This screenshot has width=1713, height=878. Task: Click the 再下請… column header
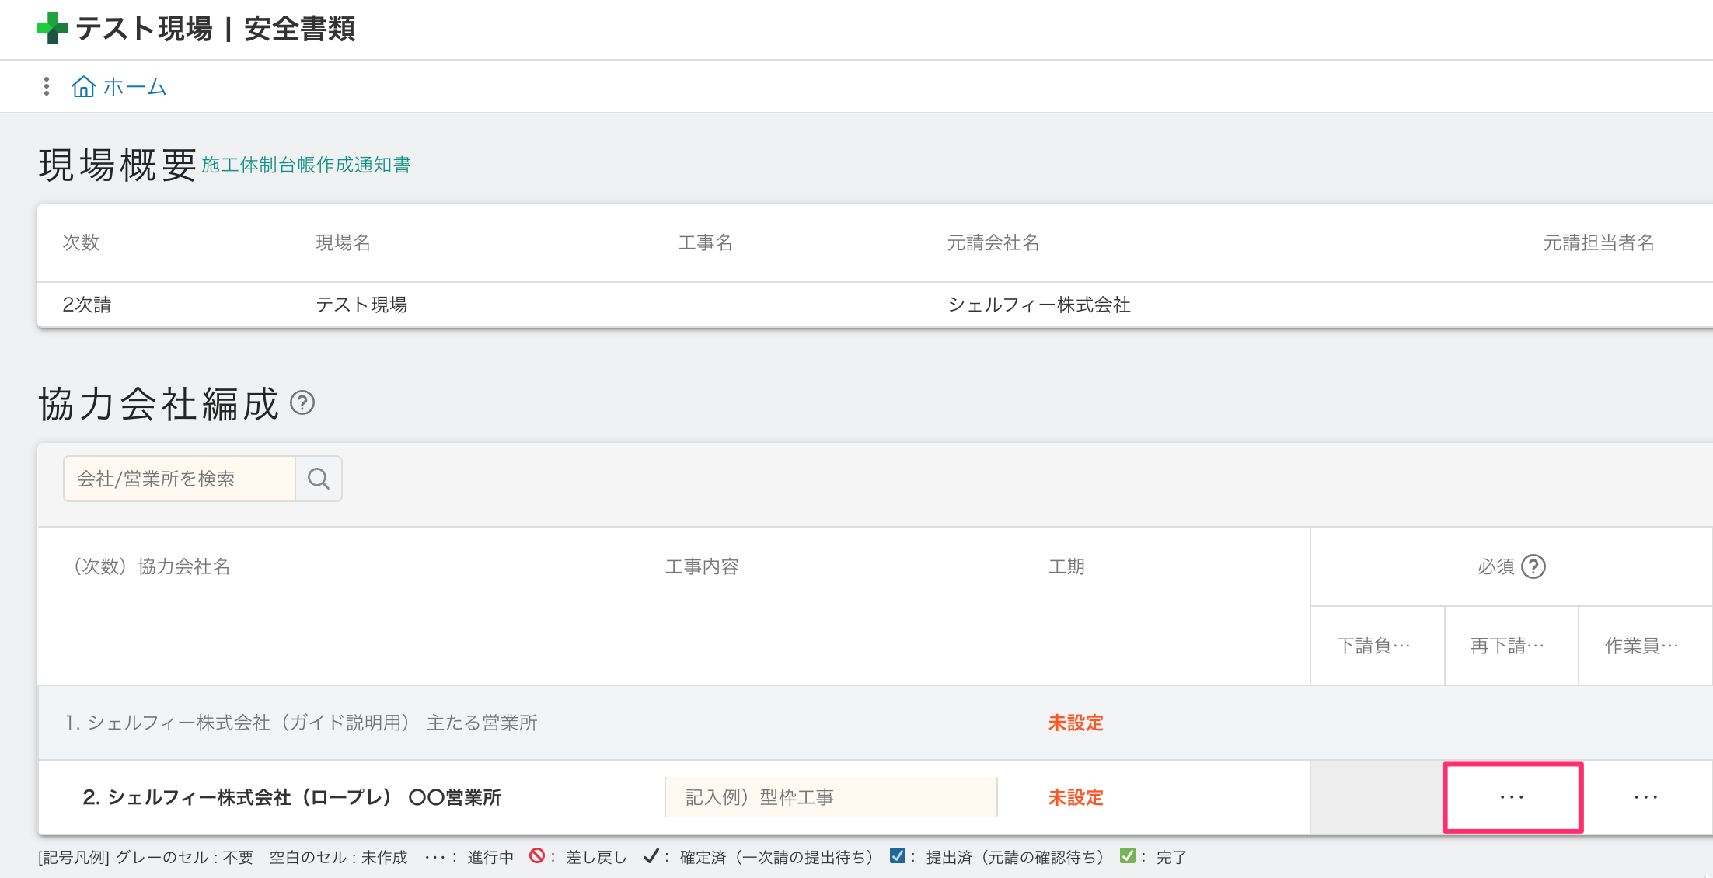(1508, 646)
